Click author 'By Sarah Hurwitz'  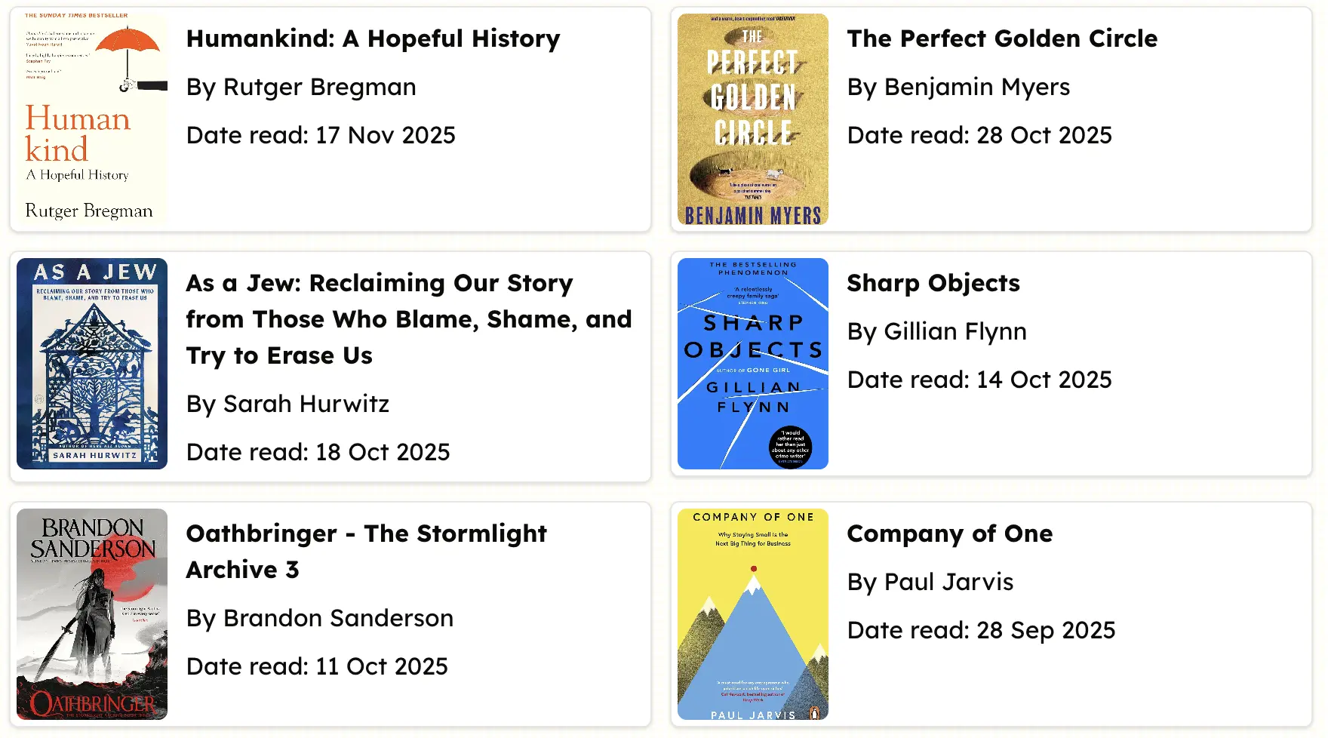click(287, 404)
